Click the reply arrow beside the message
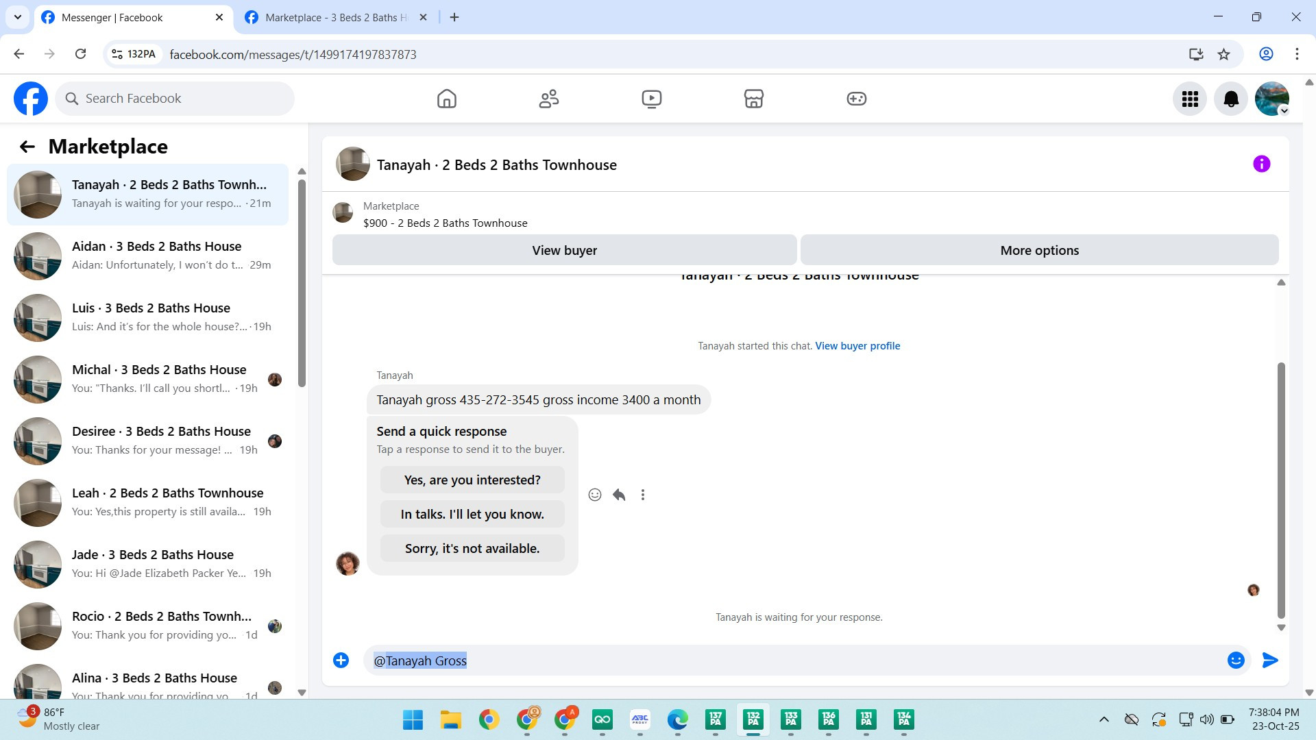Viewport: 1316px width, 740px height. (x=619, y=495)
